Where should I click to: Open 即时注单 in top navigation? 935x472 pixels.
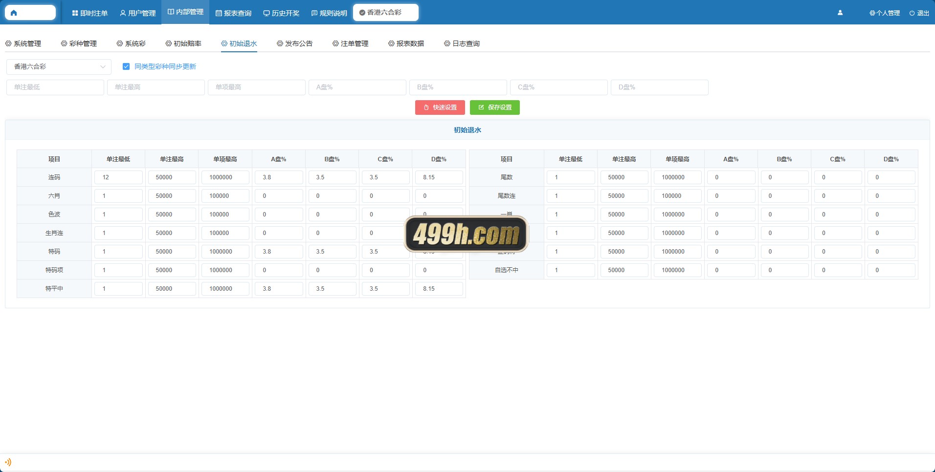point(89,13)
